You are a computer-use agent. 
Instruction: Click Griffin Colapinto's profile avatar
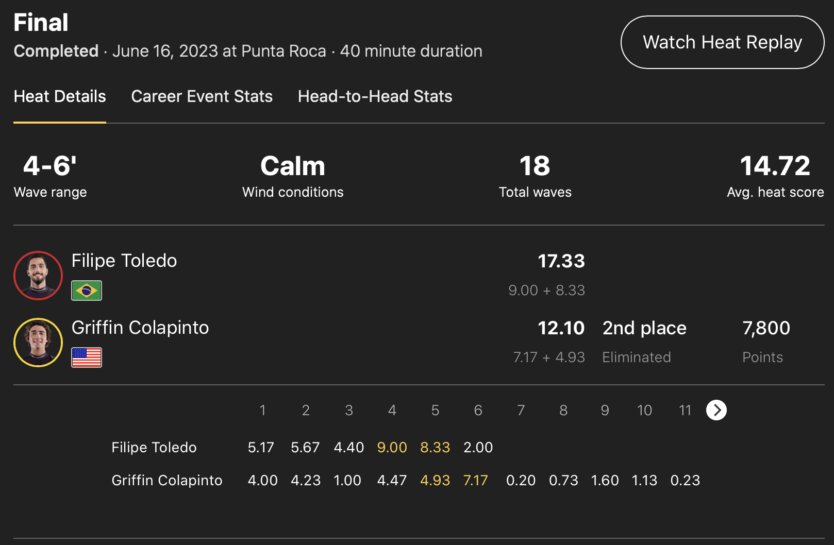38,343
